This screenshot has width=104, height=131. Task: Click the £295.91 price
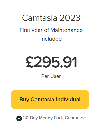51,62
